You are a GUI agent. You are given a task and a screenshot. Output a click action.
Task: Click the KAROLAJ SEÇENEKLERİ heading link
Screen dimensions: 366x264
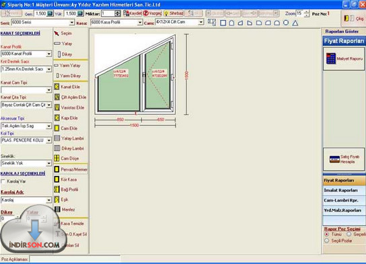23,173
